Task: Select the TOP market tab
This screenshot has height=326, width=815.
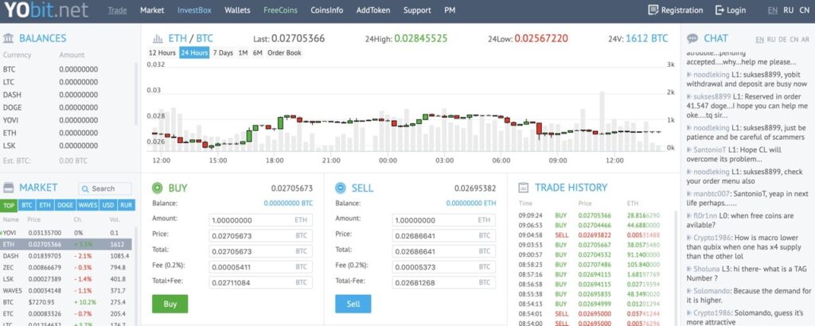Action: [9, 205]
